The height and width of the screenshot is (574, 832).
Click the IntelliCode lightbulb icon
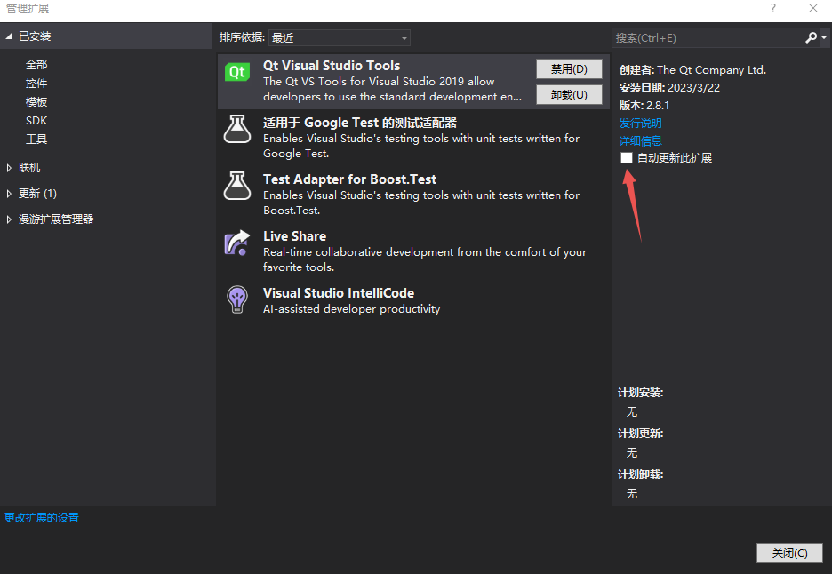pyautogui.click(x=236, y=299)
